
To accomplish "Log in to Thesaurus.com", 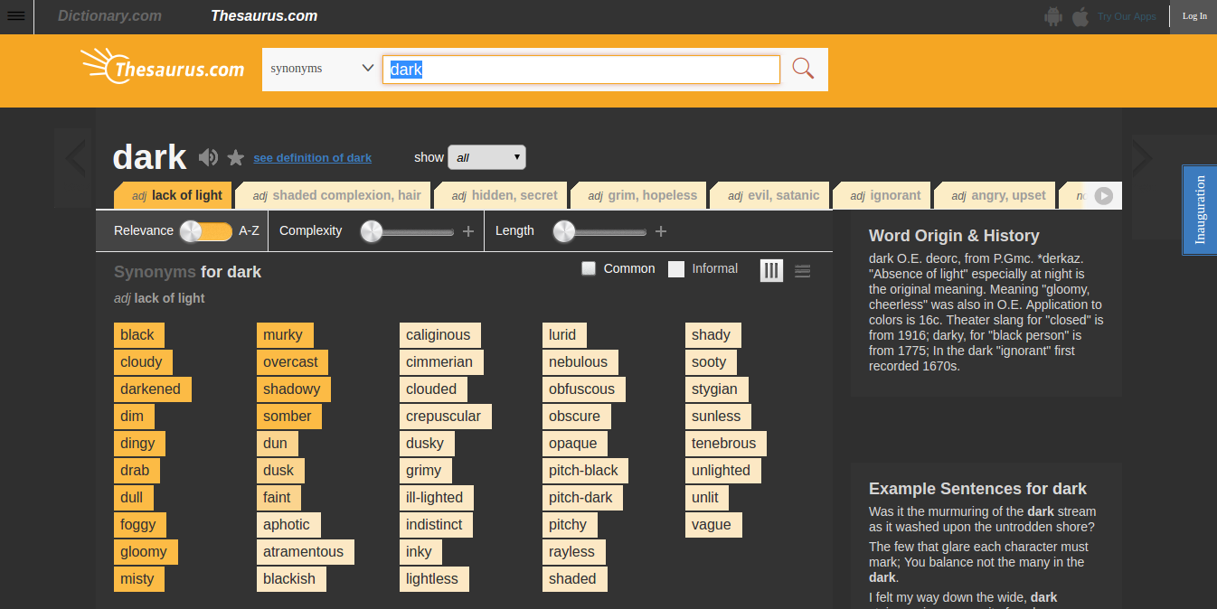I will [1194, 15].
